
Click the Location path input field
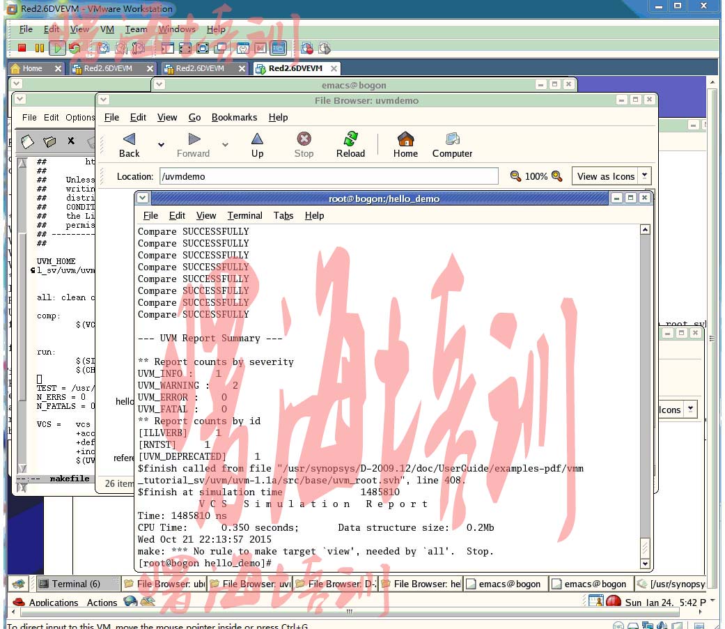[329, 176]
